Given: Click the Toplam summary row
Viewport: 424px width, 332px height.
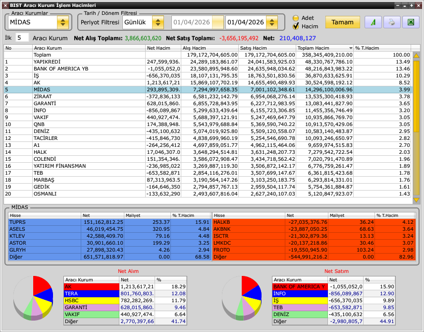Looking at the screenshot, I should point(208,55).
